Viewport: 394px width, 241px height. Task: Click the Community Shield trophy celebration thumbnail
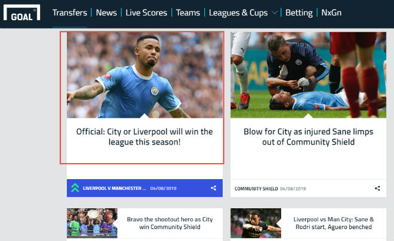[92, 223]
